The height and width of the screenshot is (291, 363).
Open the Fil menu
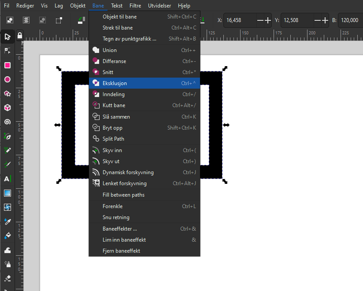[7, 6]
